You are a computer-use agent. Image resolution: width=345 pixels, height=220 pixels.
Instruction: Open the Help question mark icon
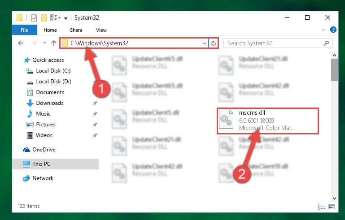pos(333,30)
